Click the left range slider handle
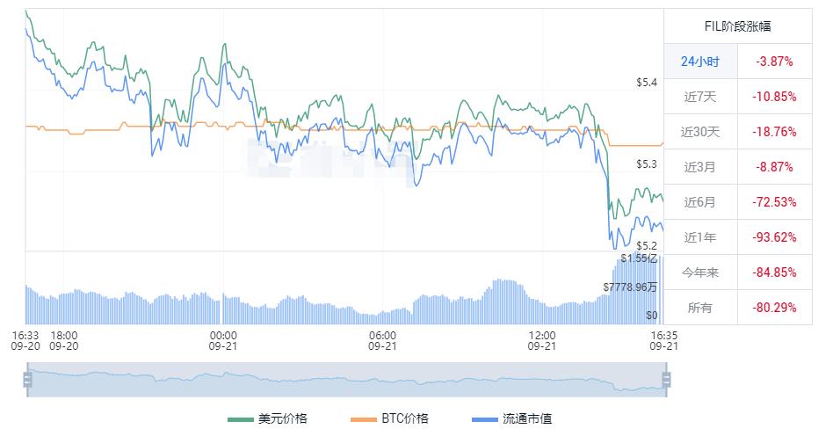The image size is (840, 436). coord(27,380)
